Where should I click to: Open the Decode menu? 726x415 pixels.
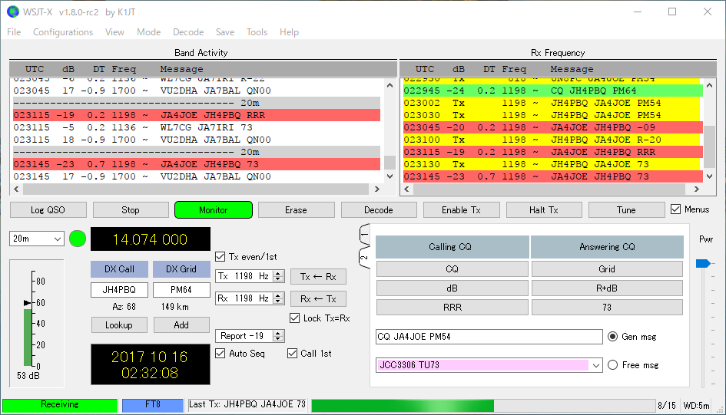(x=188, y=32)
